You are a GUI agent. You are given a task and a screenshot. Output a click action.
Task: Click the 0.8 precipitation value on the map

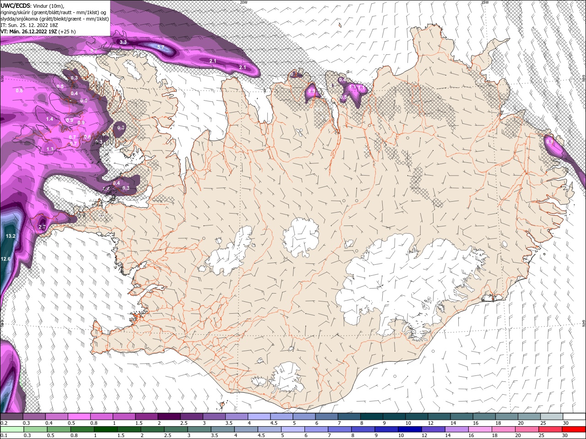(19, 91)
